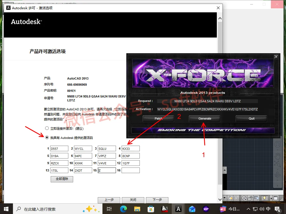Click the Windows taskbar search box
Viewport: 286px width, 214px height.
click(58, 209)
